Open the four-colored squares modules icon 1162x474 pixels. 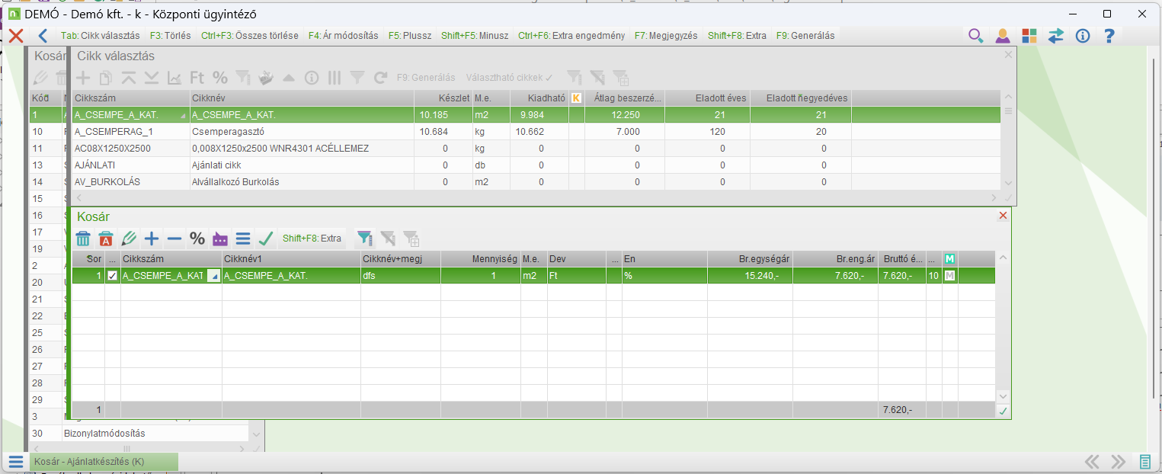coord(1029,36)
